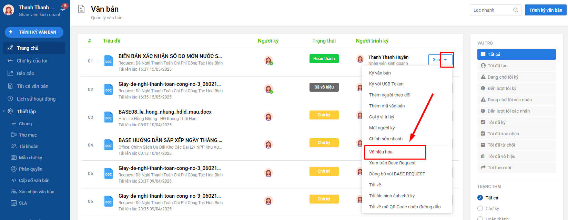
Task: Click signer avatar on row 03
Action: click(268, 116)
